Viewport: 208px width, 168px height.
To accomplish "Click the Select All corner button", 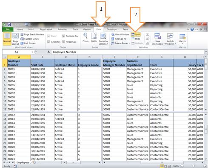I will coord(5,57).
